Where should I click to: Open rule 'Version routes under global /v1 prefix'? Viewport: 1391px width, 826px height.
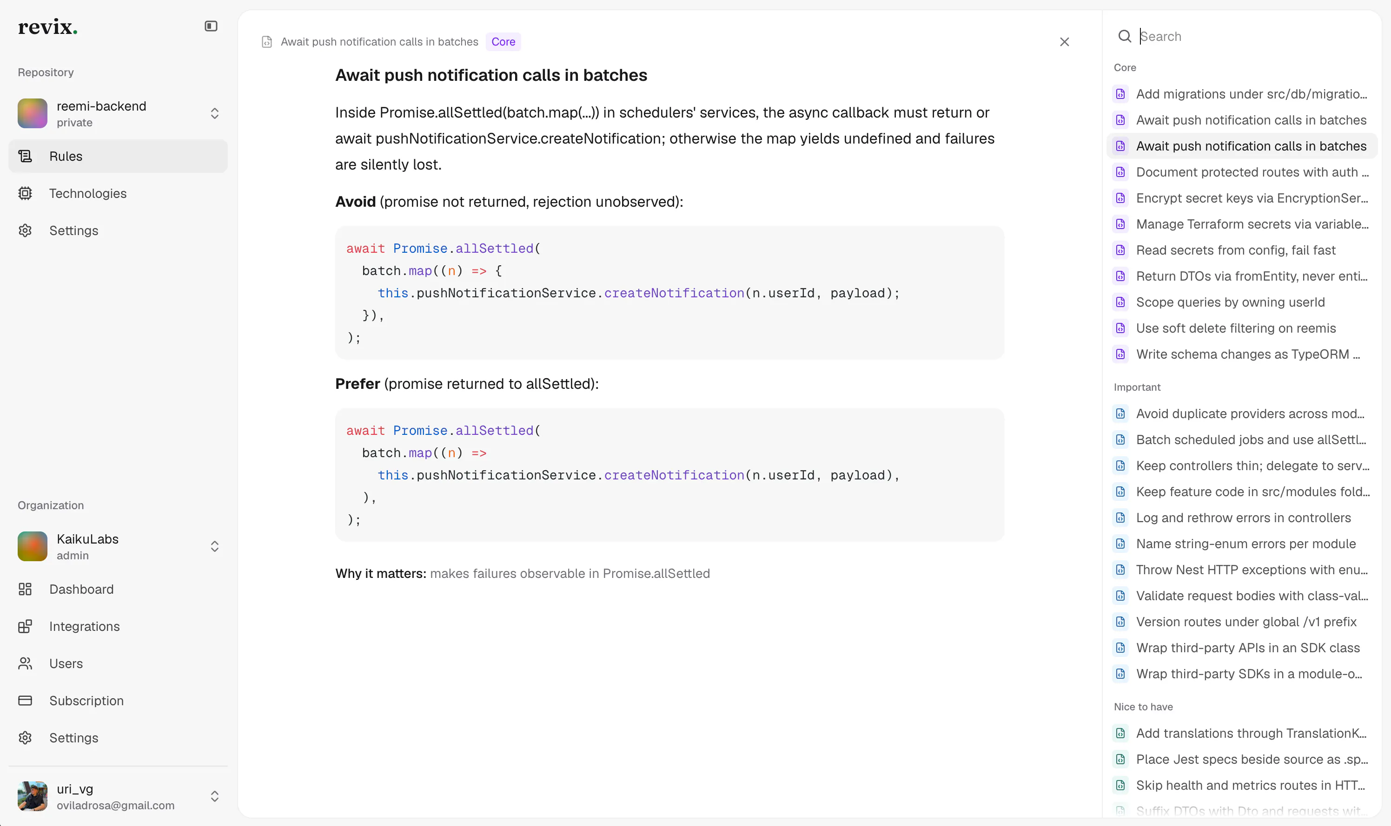coord(1242,622)
